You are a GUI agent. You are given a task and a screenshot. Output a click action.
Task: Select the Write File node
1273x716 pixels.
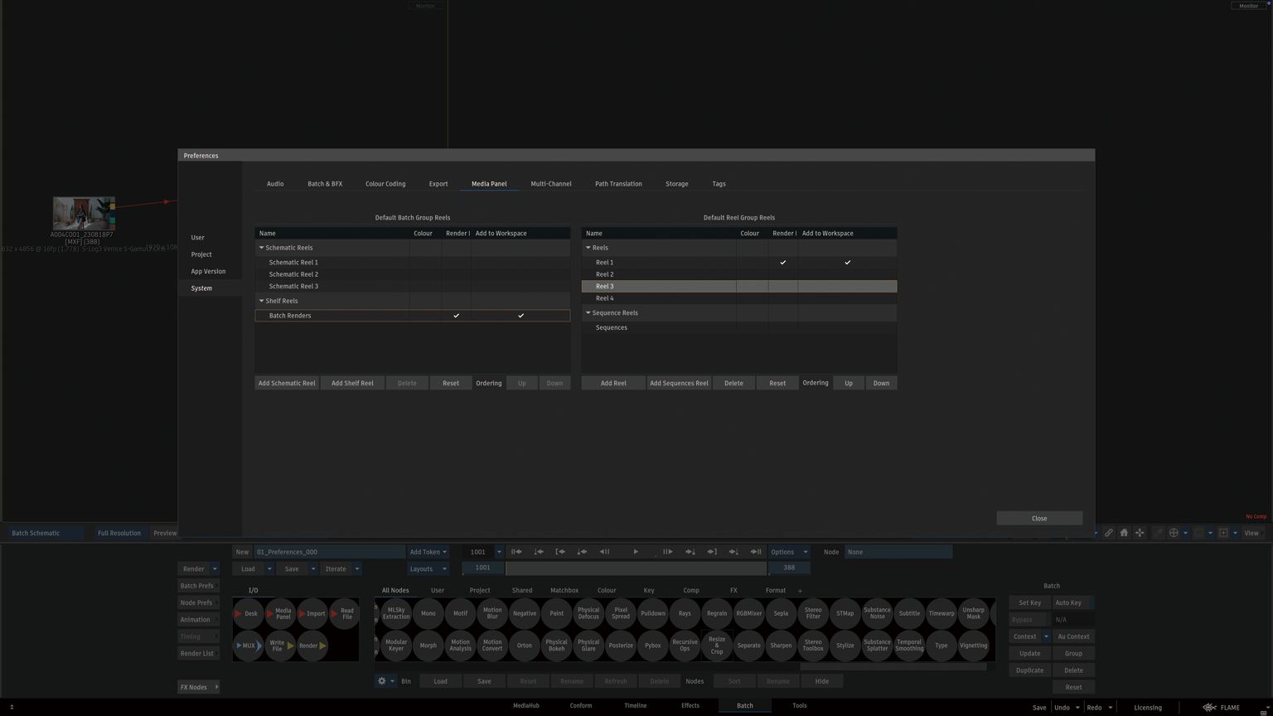click(278, 646)
